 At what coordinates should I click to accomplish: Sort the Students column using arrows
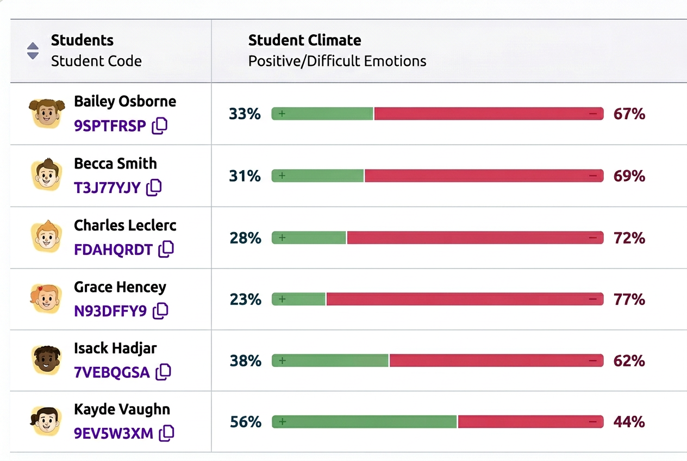pos(33,51)
